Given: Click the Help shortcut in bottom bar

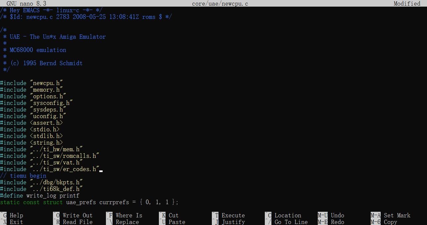Looking at the screenshot, I should point(16,215).
